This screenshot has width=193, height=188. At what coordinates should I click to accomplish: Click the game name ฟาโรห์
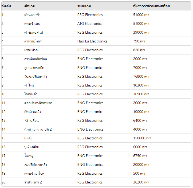click(x=29, y=85)
